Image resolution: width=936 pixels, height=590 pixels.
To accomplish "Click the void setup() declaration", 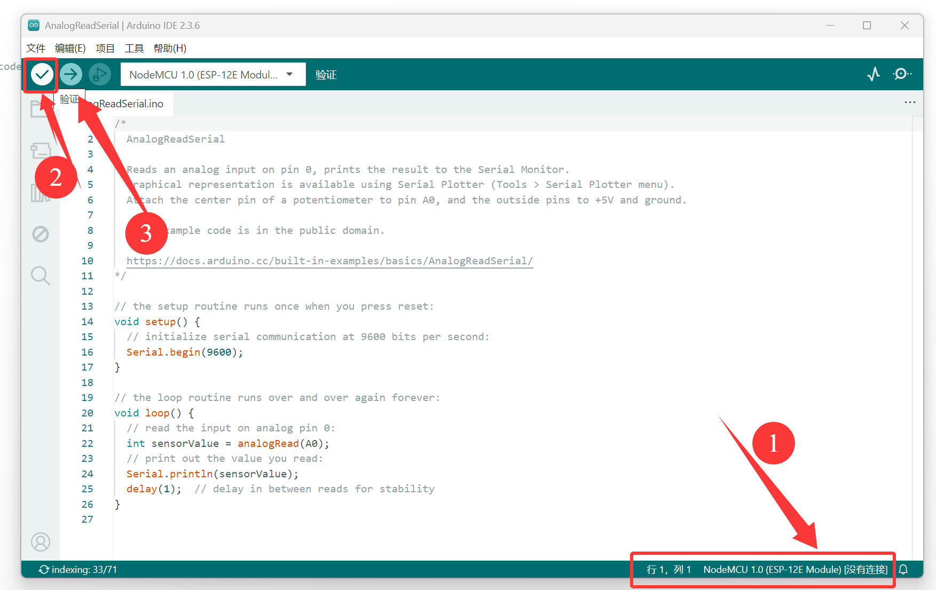I will click(157, 321).
